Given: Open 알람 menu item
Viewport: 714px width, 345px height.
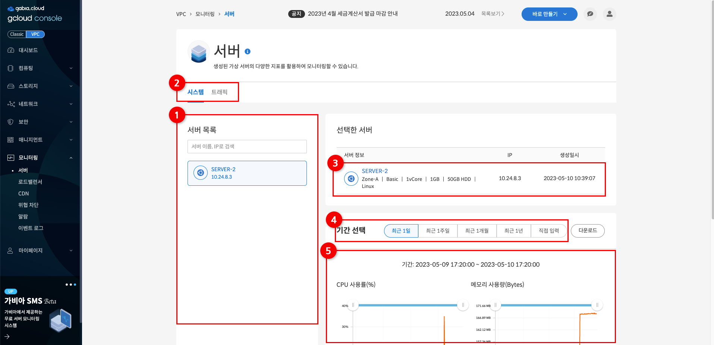Looking at the screenshot, I should point(23,217).
